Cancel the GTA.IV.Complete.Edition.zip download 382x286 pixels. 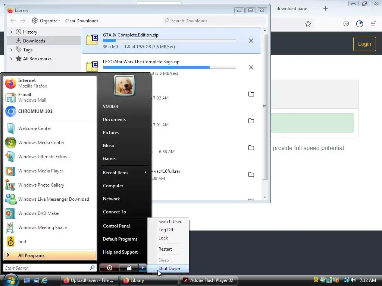251,41
